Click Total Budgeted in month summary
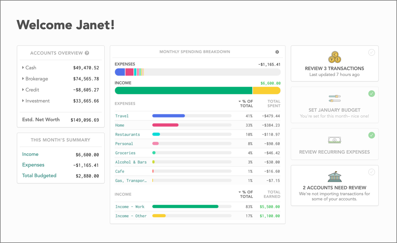The height and width of the screenshot is (243, 397). point(39,176)
